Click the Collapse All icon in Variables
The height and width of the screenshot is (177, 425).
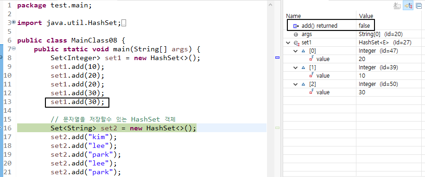(x=419, y=6)
